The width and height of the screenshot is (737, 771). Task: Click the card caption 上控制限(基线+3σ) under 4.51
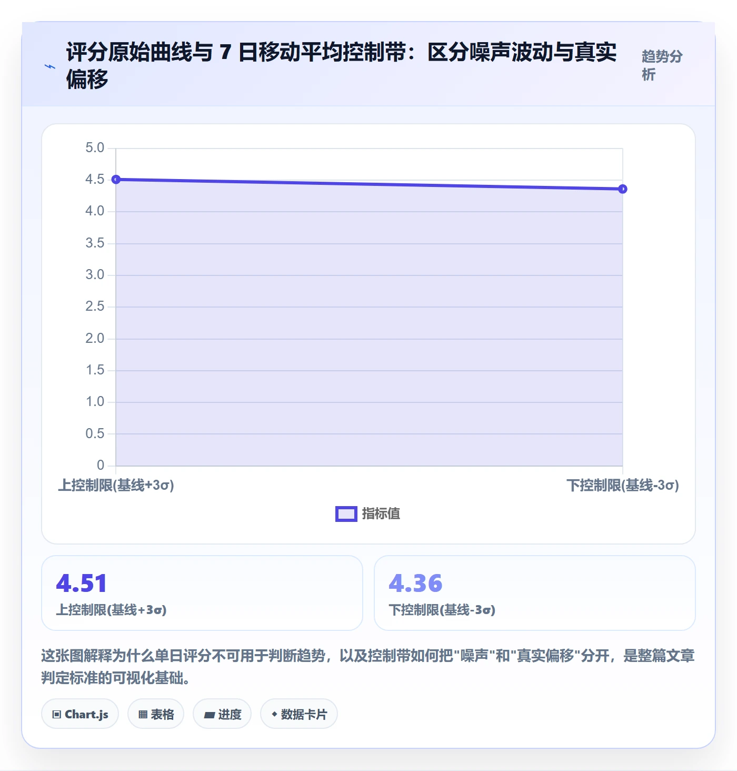pyautogui.click(x=112, y=610)
